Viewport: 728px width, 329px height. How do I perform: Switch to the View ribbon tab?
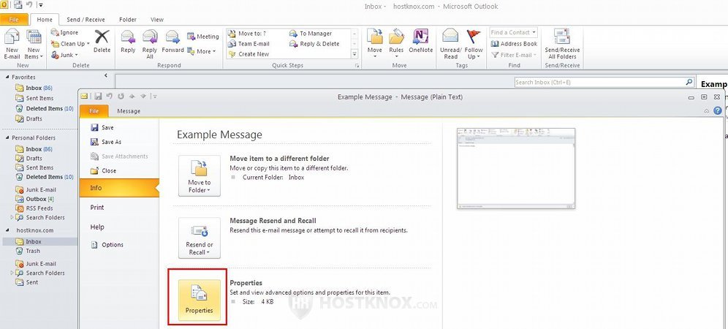157,20
